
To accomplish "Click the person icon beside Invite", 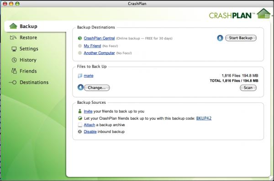I will tap(80, 111).
